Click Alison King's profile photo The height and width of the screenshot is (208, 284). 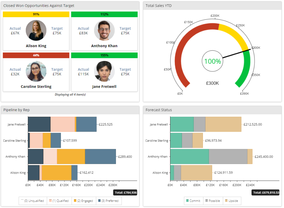click(36, 30)
